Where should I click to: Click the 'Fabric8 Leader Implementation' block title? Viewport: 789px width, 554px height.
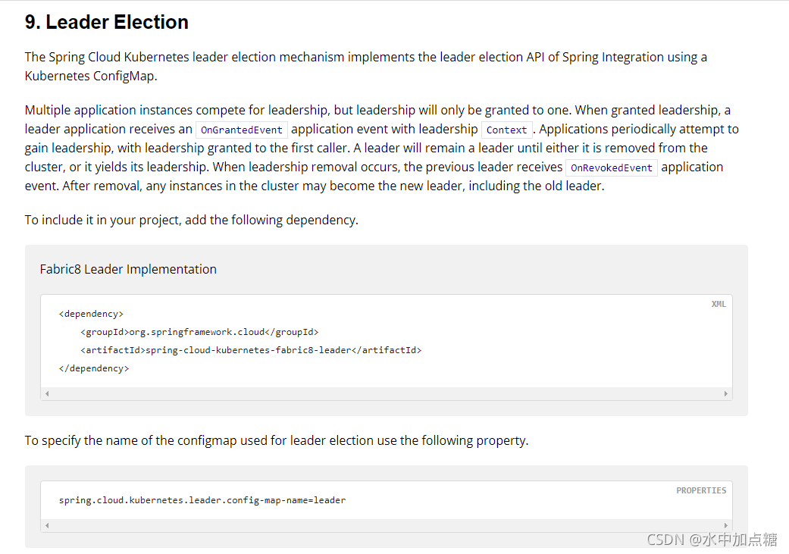pos(128,269)
